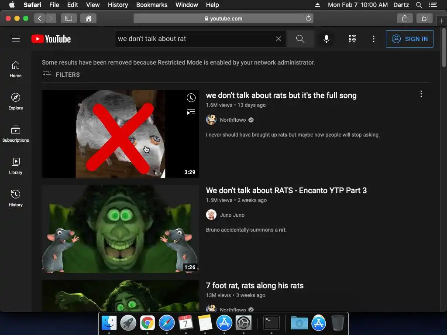The width and height of the screenshot is (447, 335).
Task: Reload the page
Action: click(x=308, y=18)
